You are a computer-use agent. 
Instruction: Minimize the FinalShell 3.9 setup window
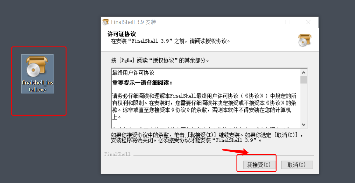[267, 22]
